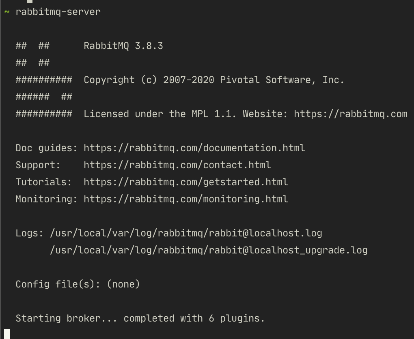Click the 'Doc guides:' label
414x339 pixels.
[x=46, y=148]
